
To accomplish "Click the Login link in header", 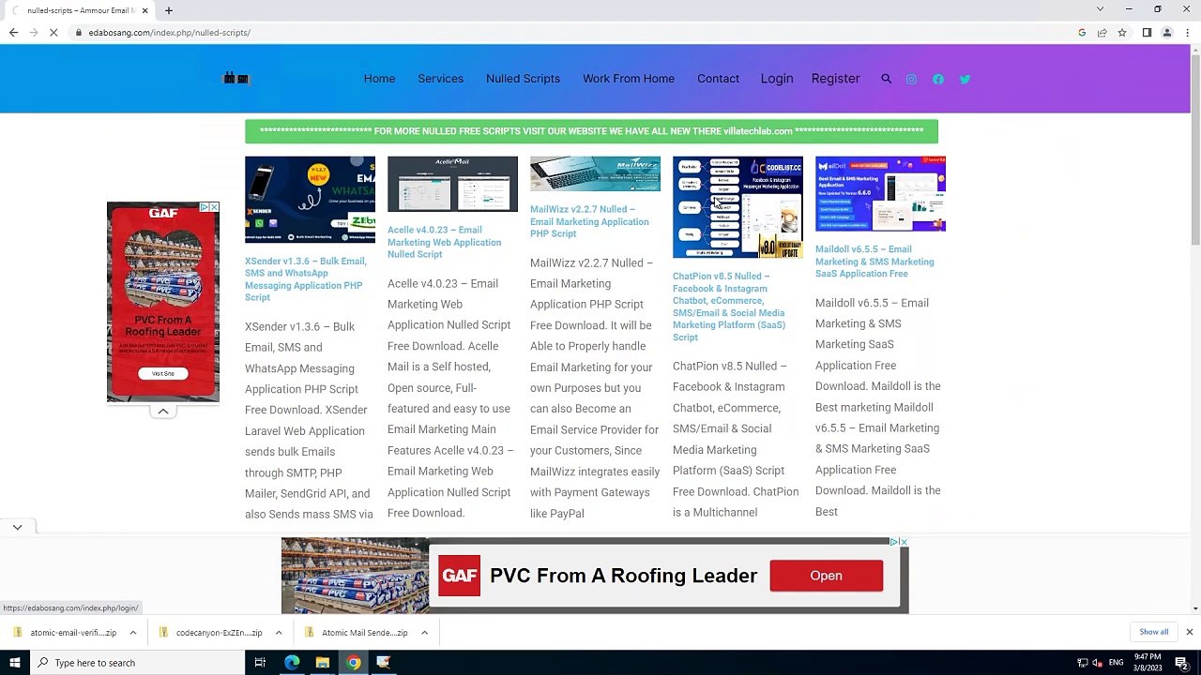I will tap(777, 79).
